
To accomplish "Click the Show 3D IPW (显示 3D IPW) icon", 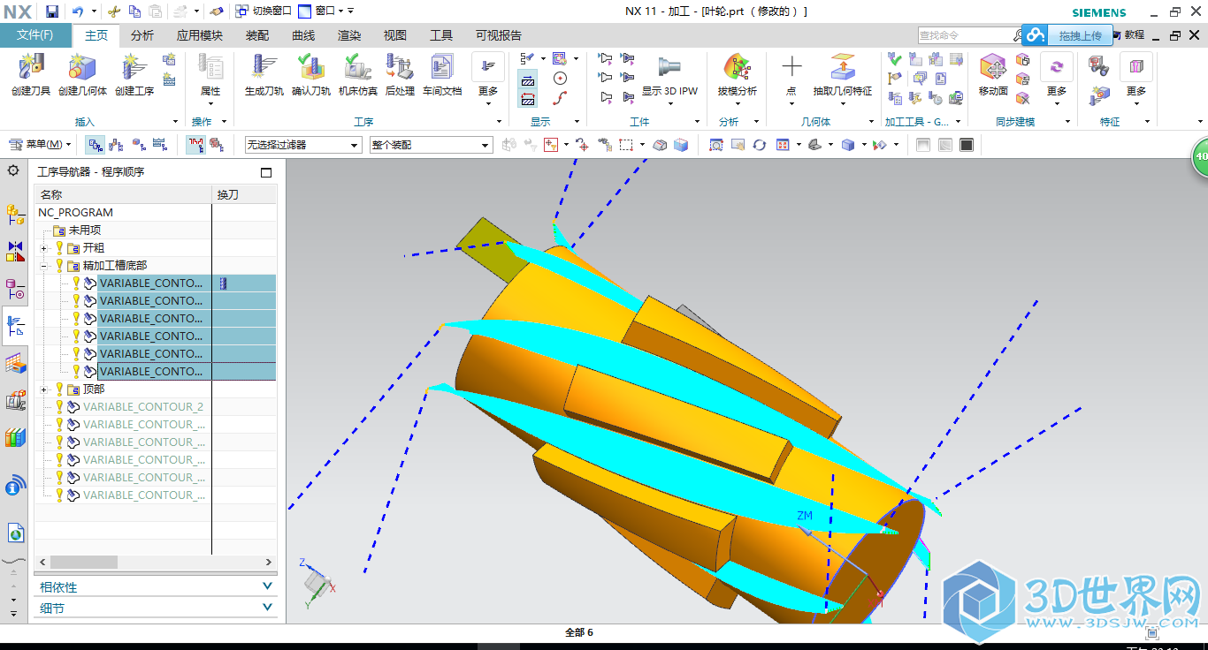I will click(669, 67).
